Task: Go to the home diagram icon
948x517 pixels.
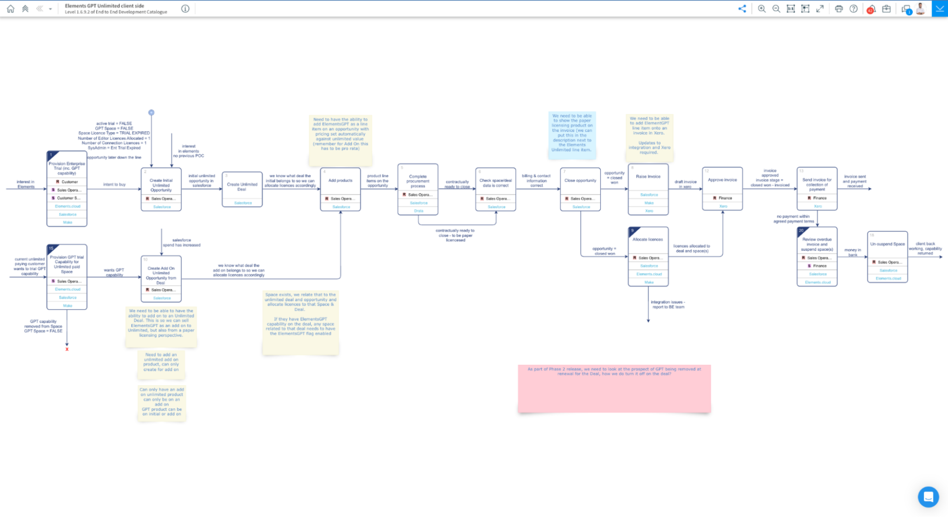Action: tap(10, 9)
